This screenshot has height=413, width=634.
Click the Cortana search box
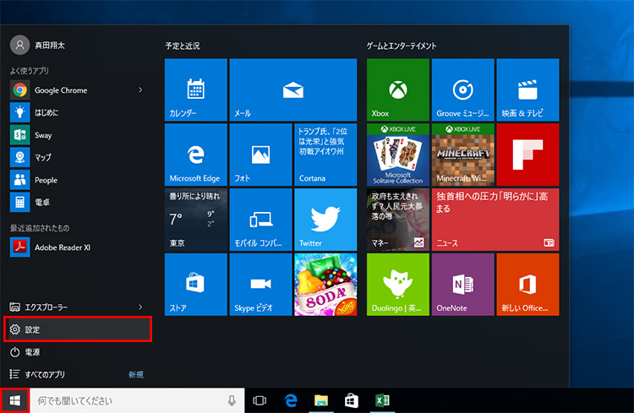pyautogui.click(x=127, y=400)
